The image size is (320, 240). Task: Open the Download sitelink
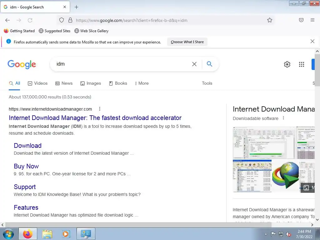27,146
